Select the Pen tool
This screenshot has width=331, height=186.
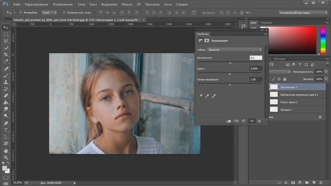6,123
